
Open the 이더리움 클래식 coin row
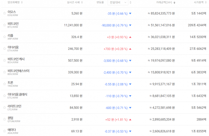pos(104,96)
